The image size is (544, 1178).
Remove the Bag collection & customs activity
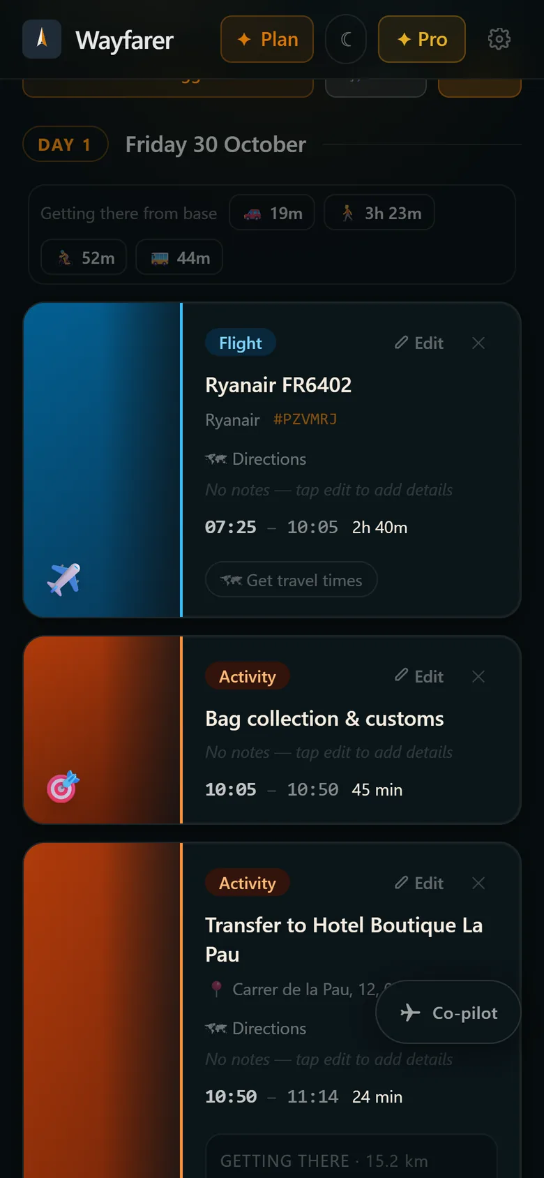[x=478, y=676]
